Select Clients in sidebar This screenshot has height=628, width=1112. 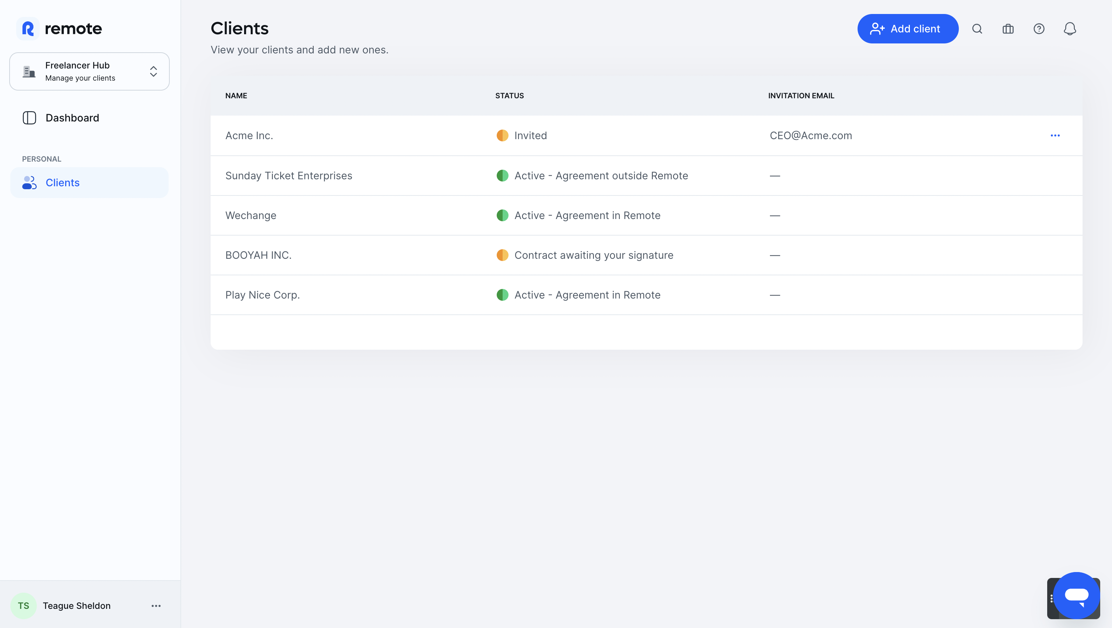tap(89, 183)
